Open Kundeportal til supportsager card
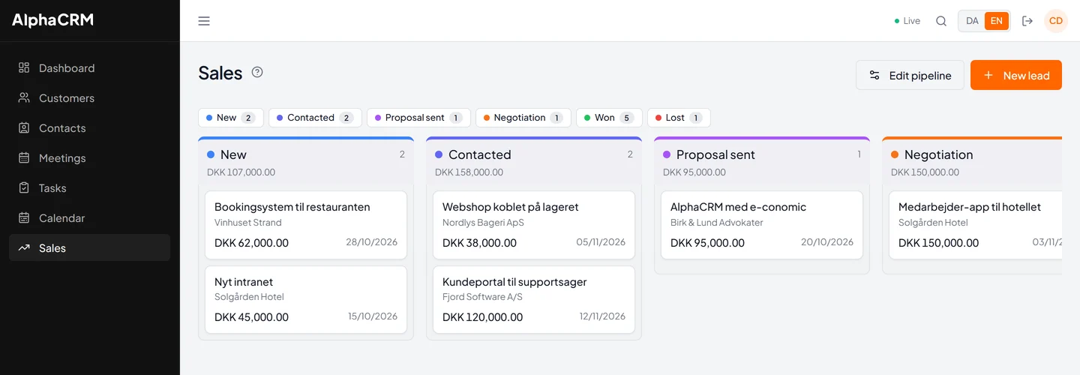 click(534, 299)
